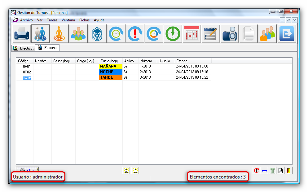Viewport: 308px width, 192px height.
Task: Click the Turno (hoy) column header
Action: click(x=109, y=61)
